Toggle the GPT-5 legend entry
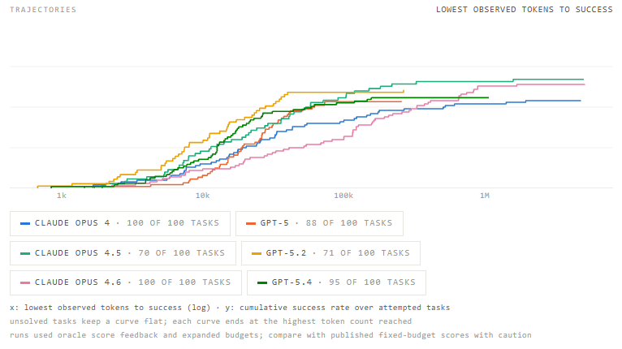This screenshot has height=349, width=622. [x=319, y=224]
